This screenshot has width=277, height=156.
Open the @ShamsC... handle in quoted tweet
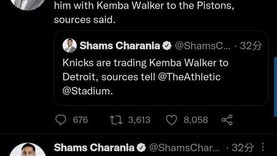tap(203, 46)
